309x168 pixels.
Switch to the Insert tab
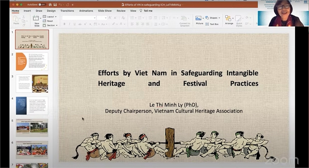click(x=27, y=11)
